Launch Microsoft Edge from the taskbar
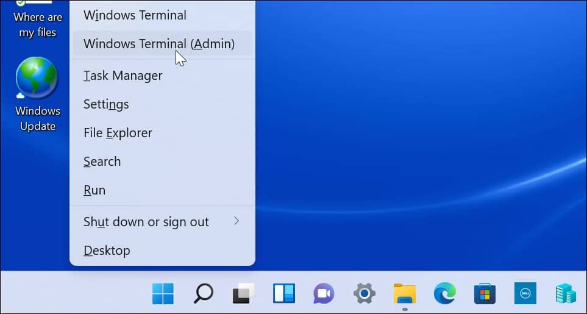This screenshot has width=587, height=314. tap(445, 293)
